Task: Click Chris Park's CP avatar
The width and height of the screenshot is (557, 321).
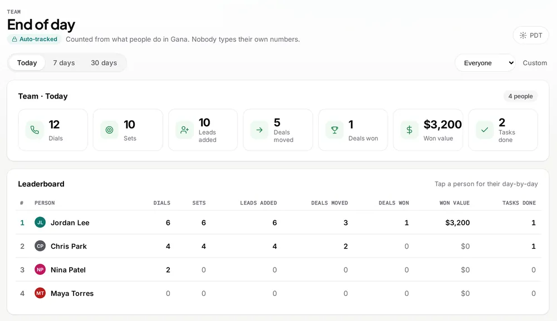Action: [x=40, y=246]
